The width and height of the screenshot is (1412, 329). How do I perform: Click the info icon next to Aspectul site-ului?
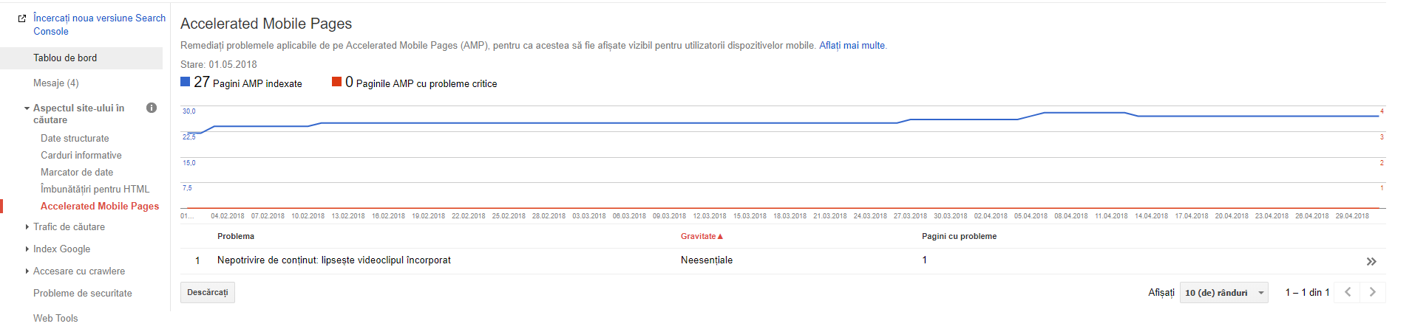tap(152, 108)
